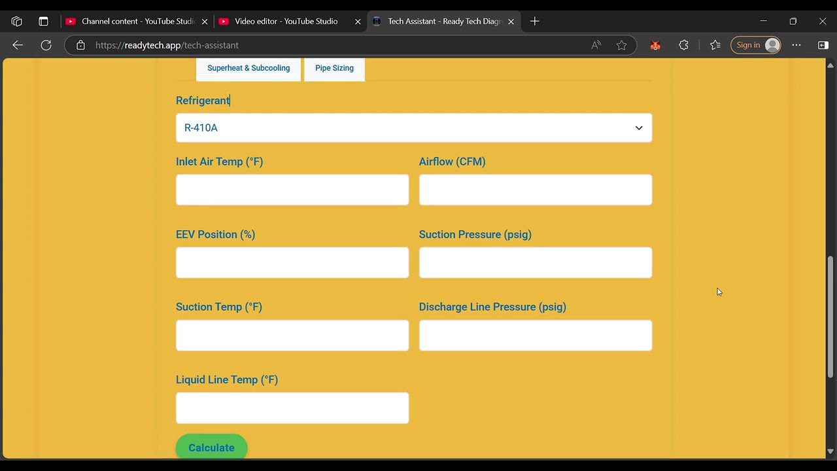The height and width of the screenshot is (471, 837).
Task: Open the browser workspaces icon
Action: pos(17,22)
